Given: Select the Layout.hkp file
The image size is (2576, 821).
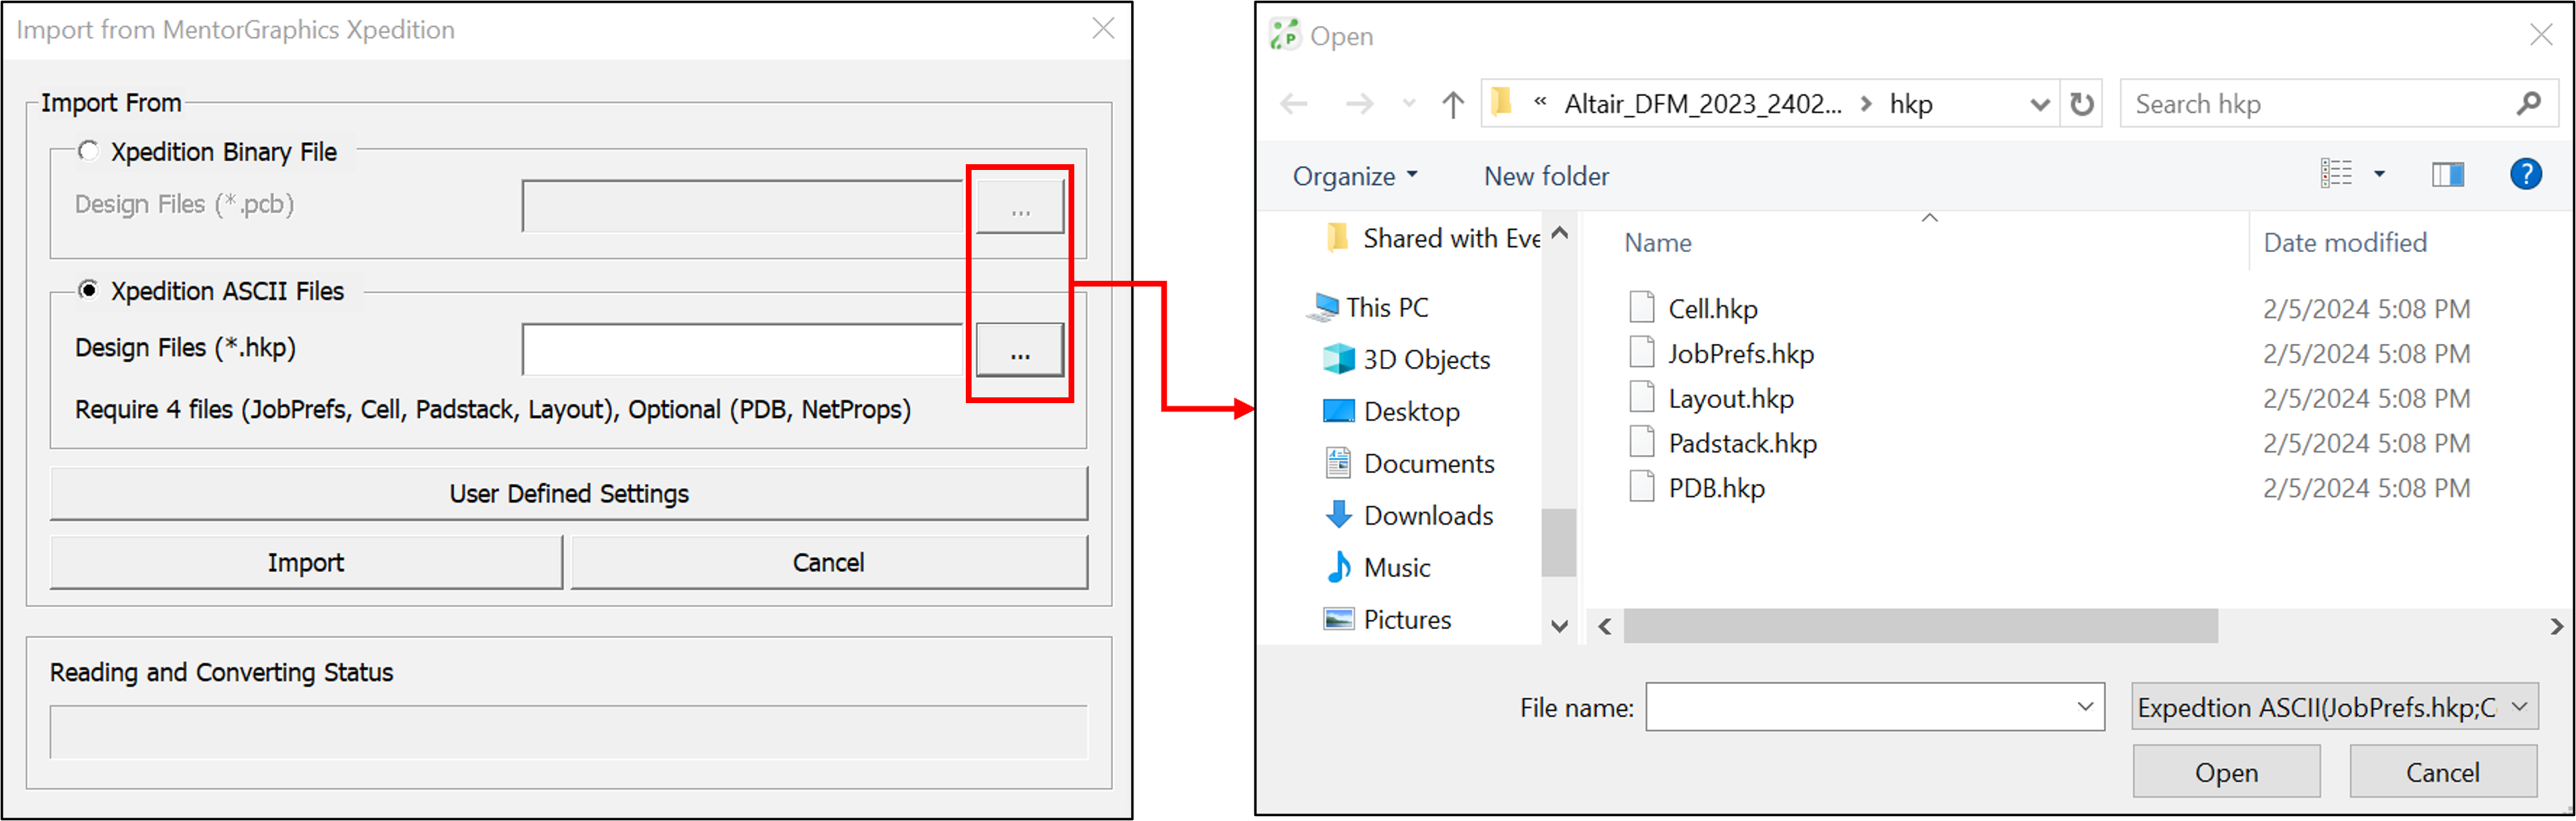Looking at the screenshot, I should (1731, 398).
